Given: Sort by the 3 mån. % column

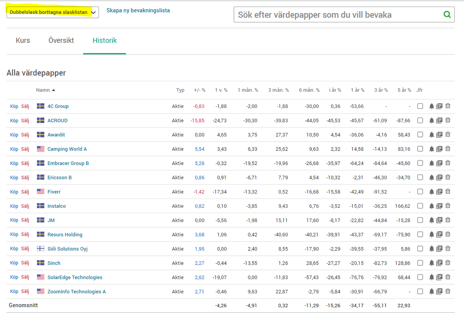Looking at the screenshot, I should tap(278, 90).
